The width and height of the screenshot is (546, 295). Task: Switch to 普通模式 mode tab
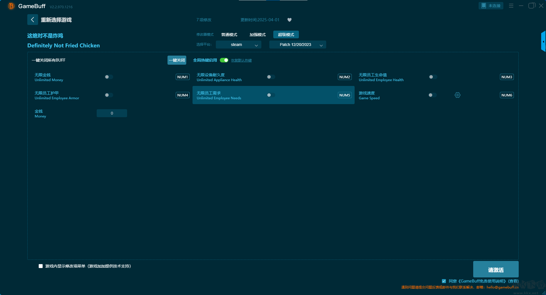(x=229, y=35)
